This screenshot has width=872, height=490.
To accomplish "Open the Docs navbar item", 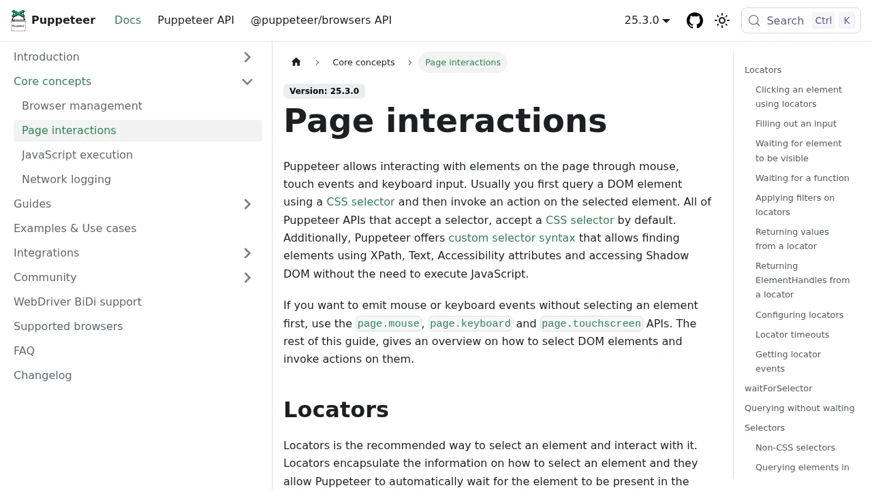I will pos(127,20).
